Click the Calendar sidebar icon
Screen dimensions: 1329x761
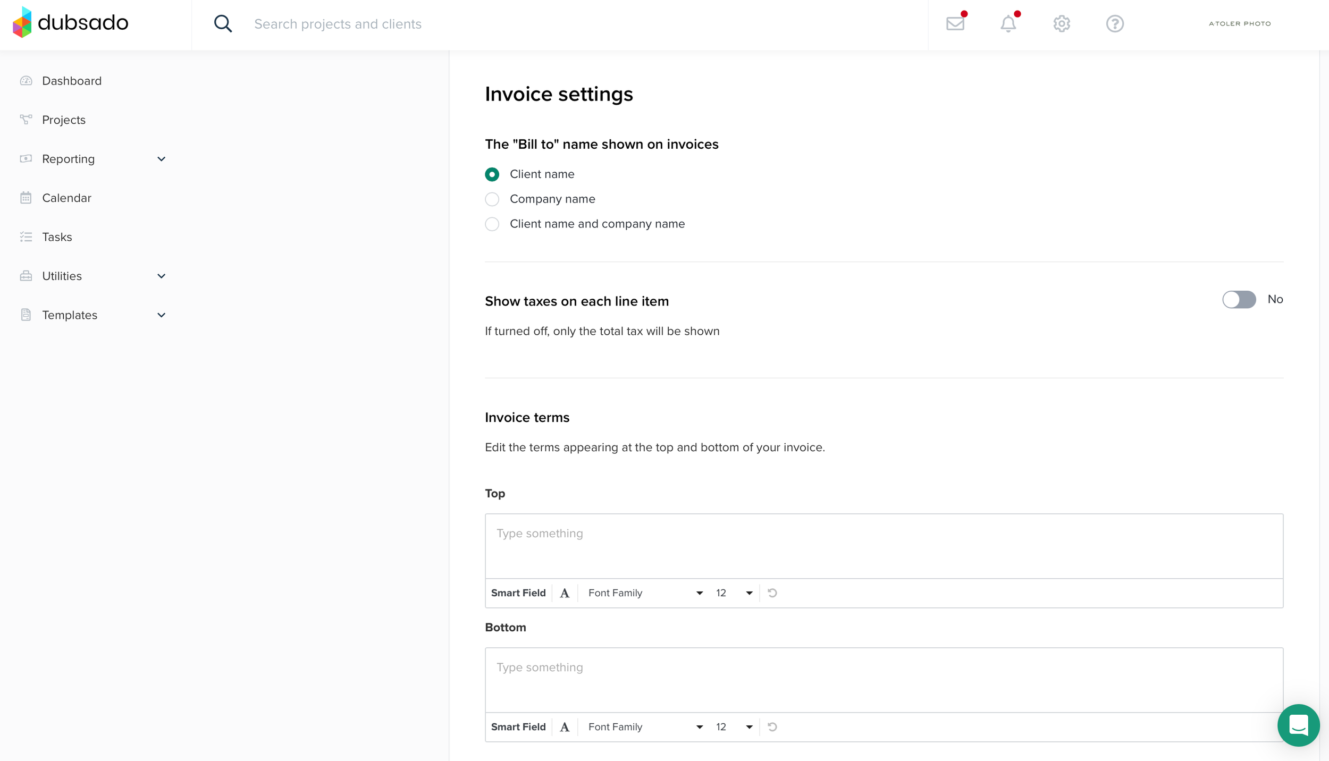(x=26, y=198)
